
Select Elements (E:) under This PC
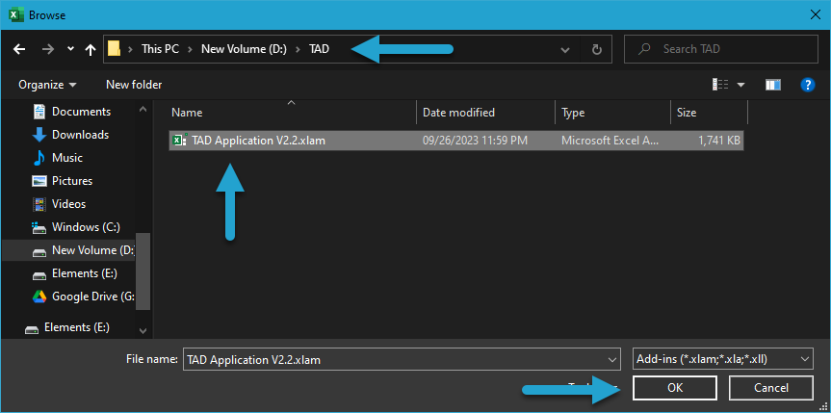click(x=85, y=273)
